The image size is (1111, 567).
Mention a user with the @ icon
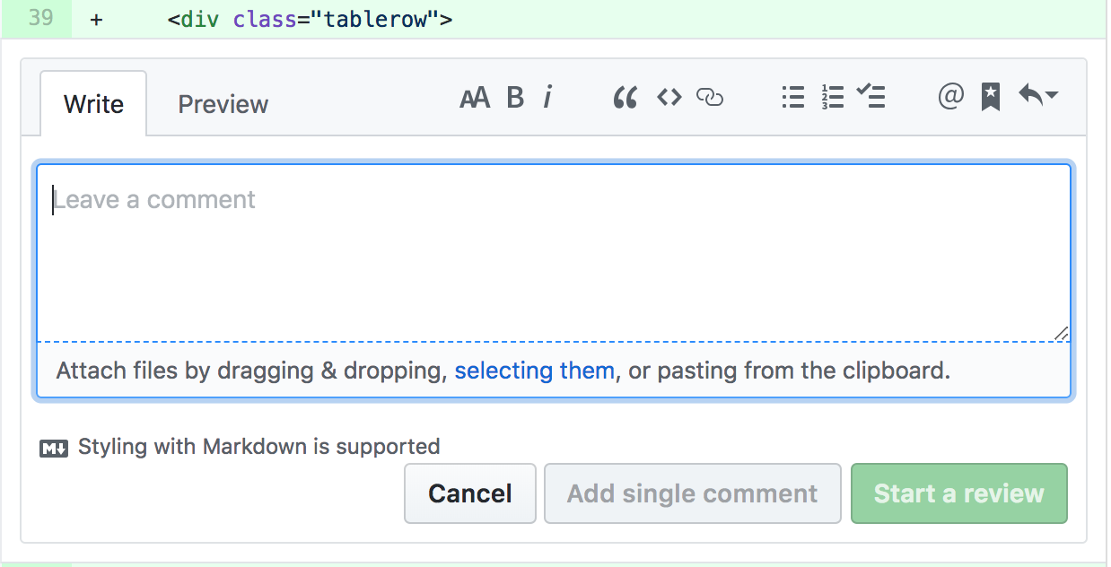point(951,96)
